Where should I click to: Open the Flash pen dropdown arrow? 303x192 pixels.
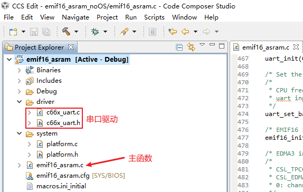pos(134,32)
